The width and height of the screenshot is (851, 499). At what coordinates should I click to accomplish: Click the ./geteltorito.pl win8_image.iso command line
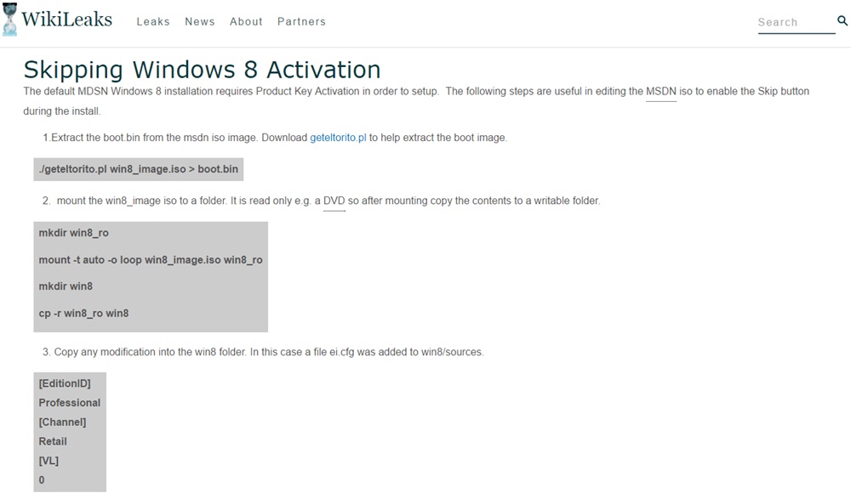pos(139,169)
